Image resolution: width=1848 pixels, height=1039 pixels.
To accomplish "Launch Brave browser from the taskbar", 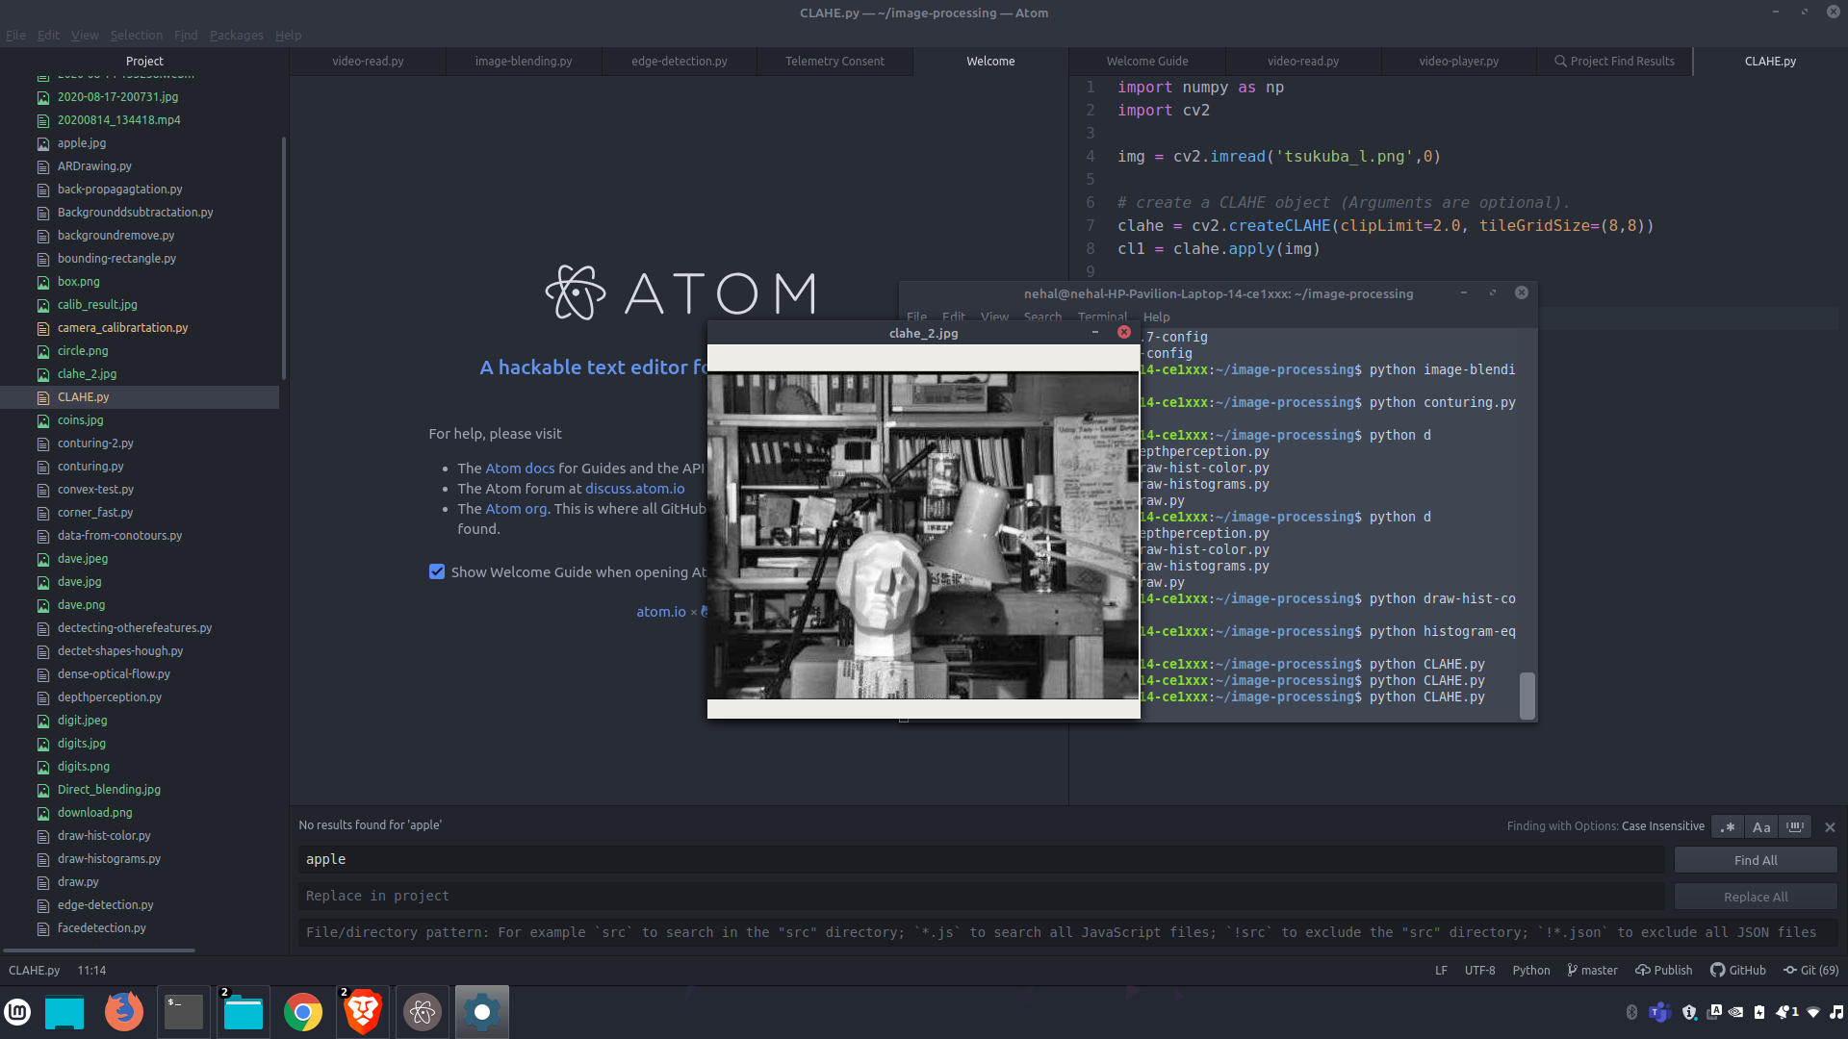I will [363, 1012].
